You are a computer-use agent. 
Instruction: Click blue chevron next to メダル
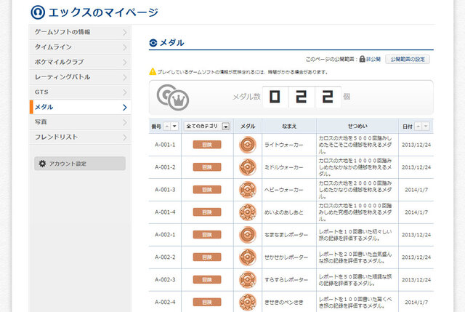coord(125,108)
